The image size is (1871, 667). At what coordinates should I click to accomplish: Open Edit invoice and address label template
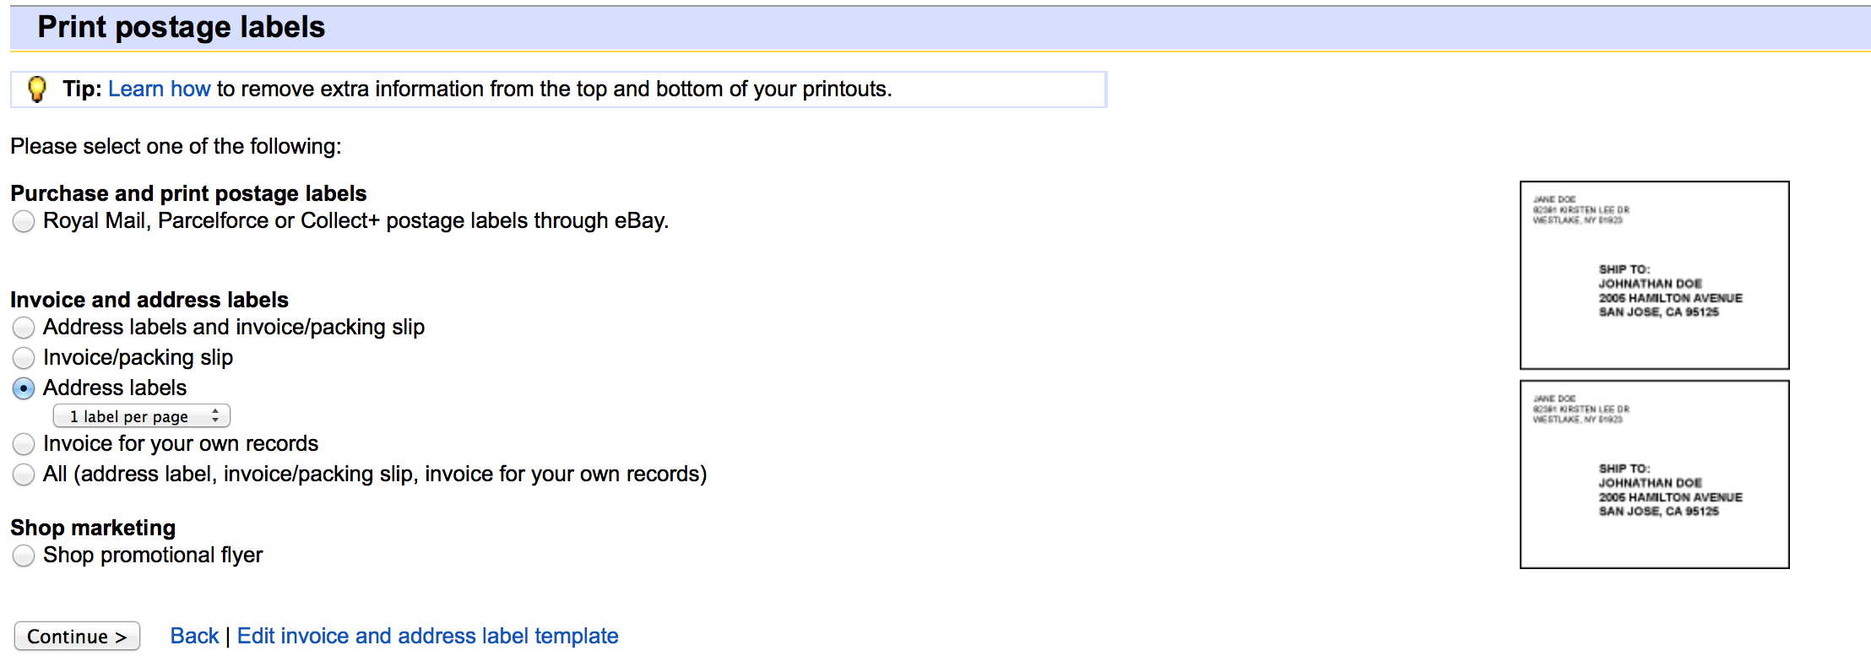pyautogui.click(x=427, y=636)
